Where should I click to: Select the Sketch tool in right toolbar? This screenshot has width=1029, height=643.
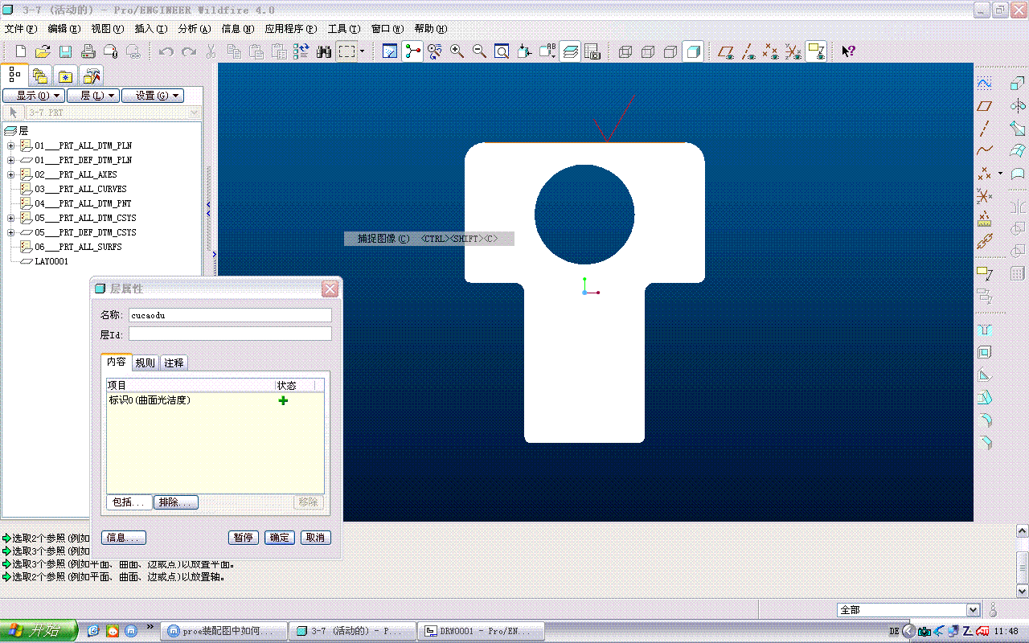[x=984, y=84]
